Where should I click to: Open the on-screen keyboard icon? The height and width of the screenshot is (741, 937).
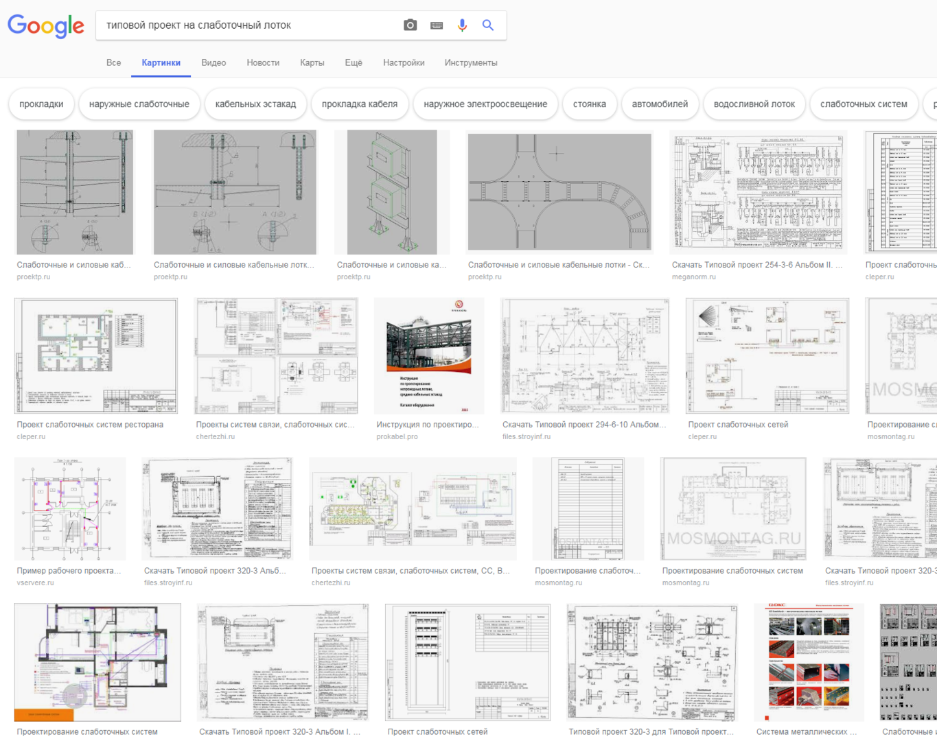pyautogui.click(x=437, y=25)
